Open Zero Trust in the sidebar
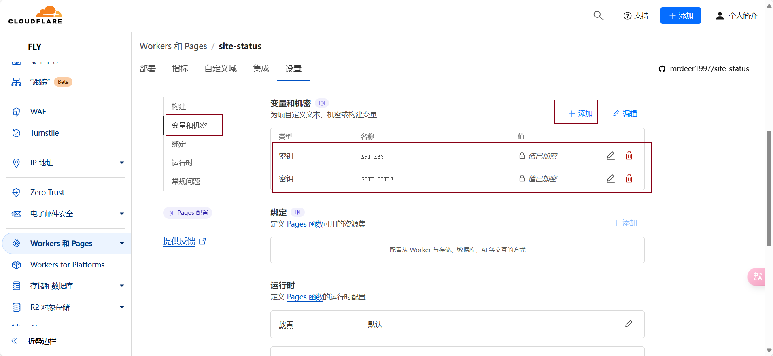 pyautogui.click(x=47, y=192)
